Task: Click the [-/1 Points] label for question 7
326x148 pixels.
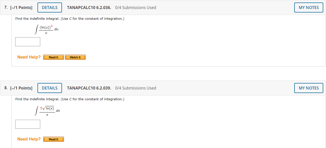Action: click(21, 7)
